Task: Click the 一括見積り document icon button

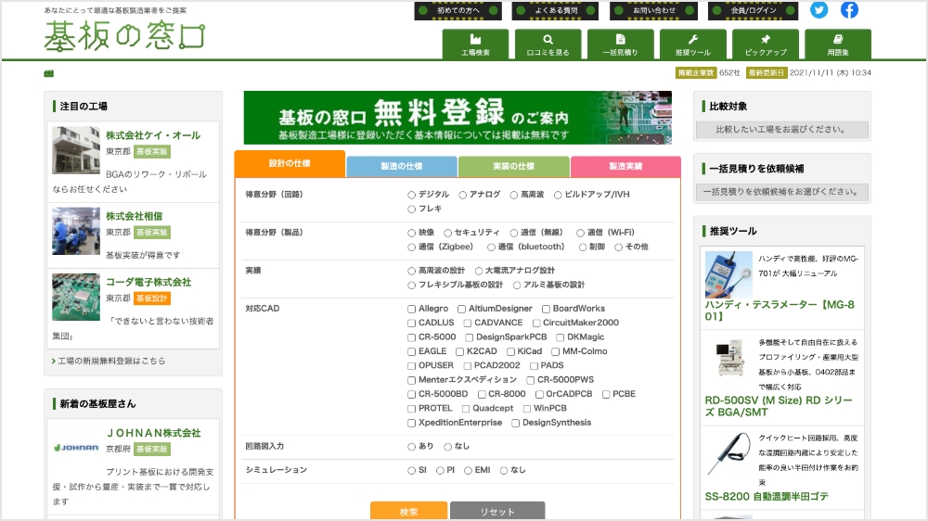Action: click(x=620, y=44)
